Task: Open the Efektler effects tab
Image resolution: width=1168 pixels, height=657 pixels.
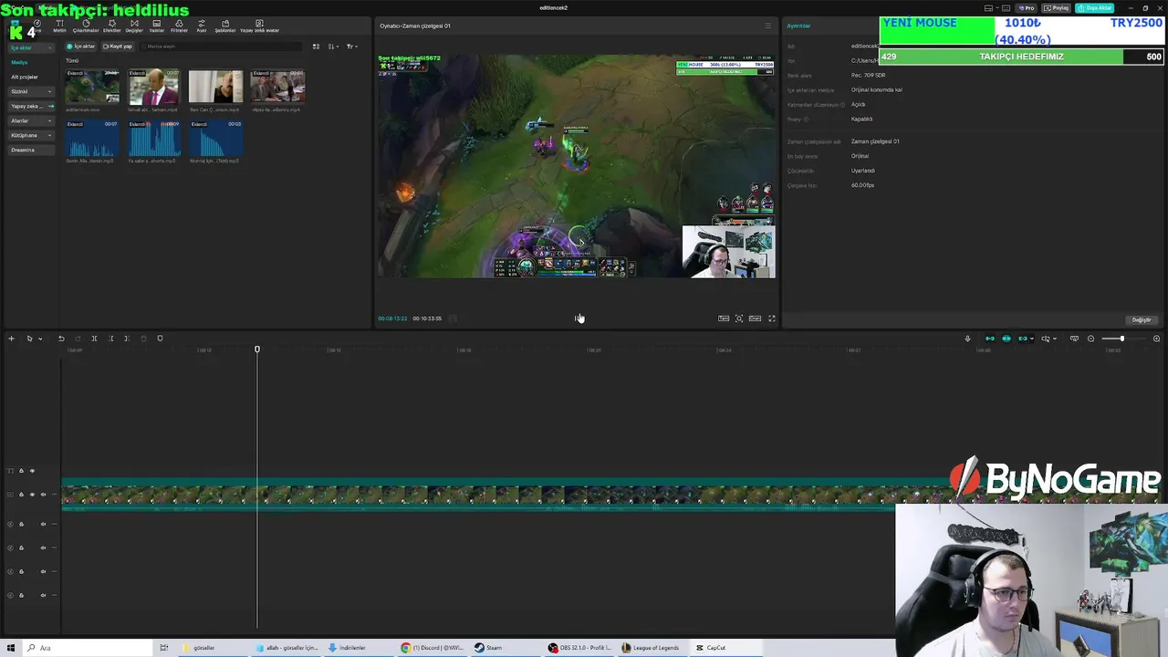Action: tap(111, 26)
